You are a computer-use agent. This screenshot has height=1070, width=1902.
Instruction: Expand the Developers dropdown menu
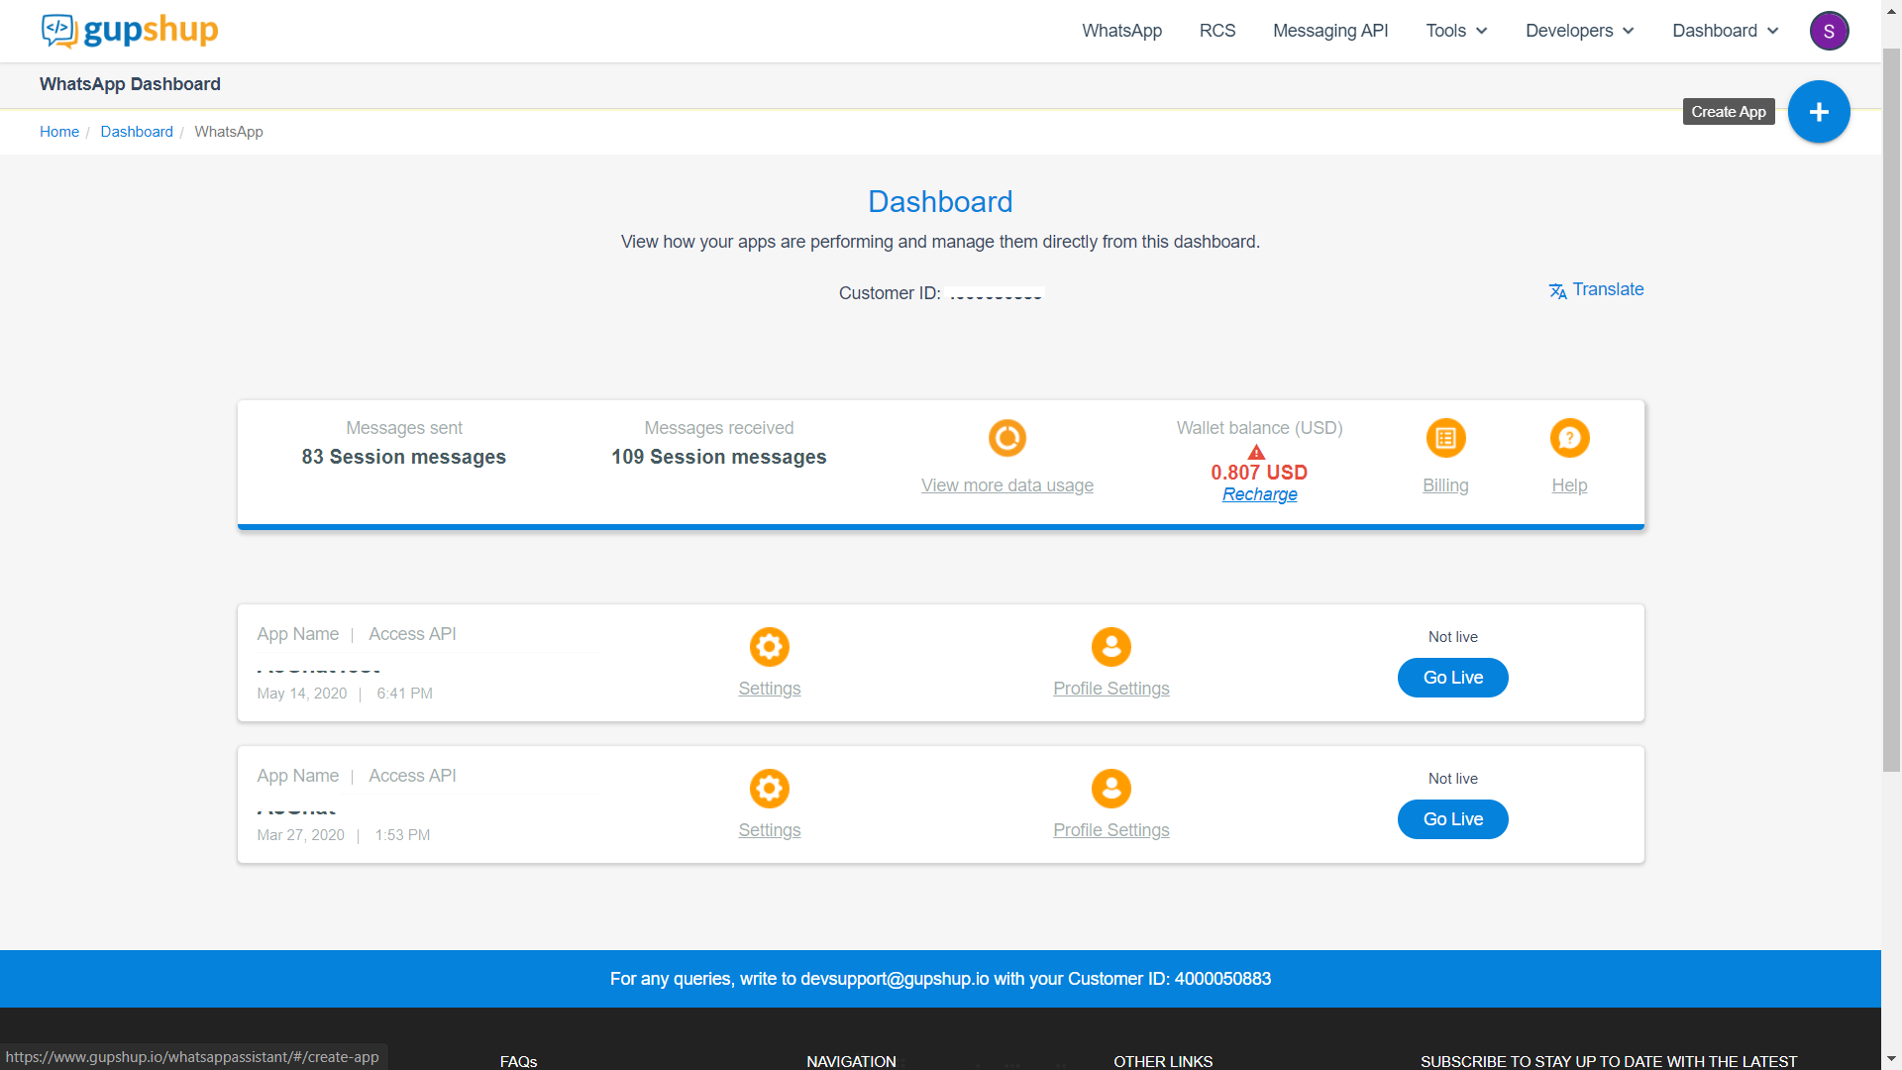[x=1579, y=31]
